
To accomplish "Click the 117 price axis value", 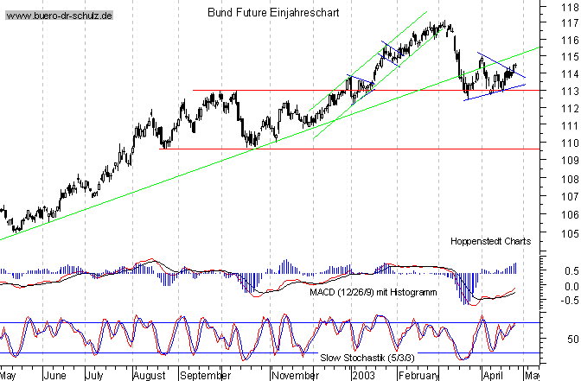I will (570, 23).
